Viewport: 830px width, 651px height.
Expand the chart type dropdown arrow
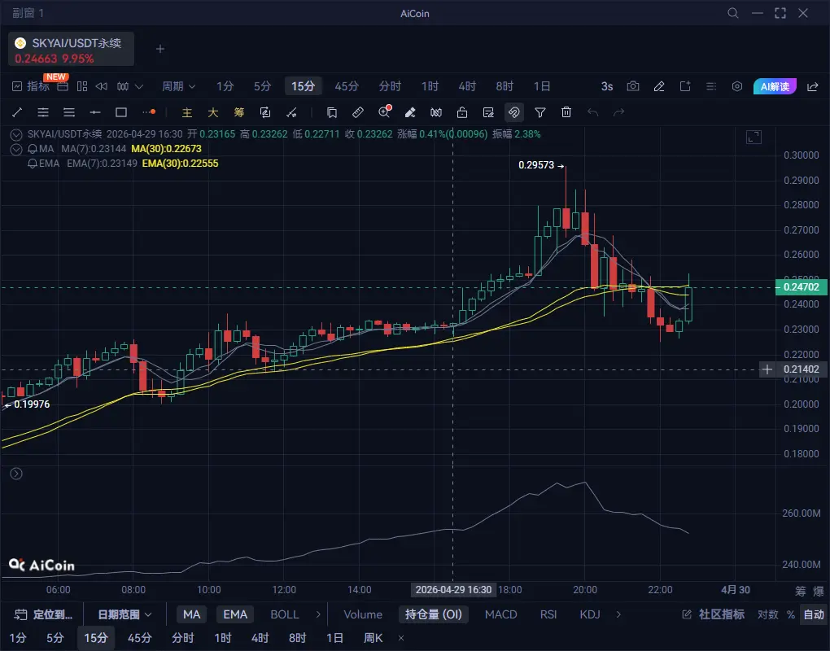[139, 86]
